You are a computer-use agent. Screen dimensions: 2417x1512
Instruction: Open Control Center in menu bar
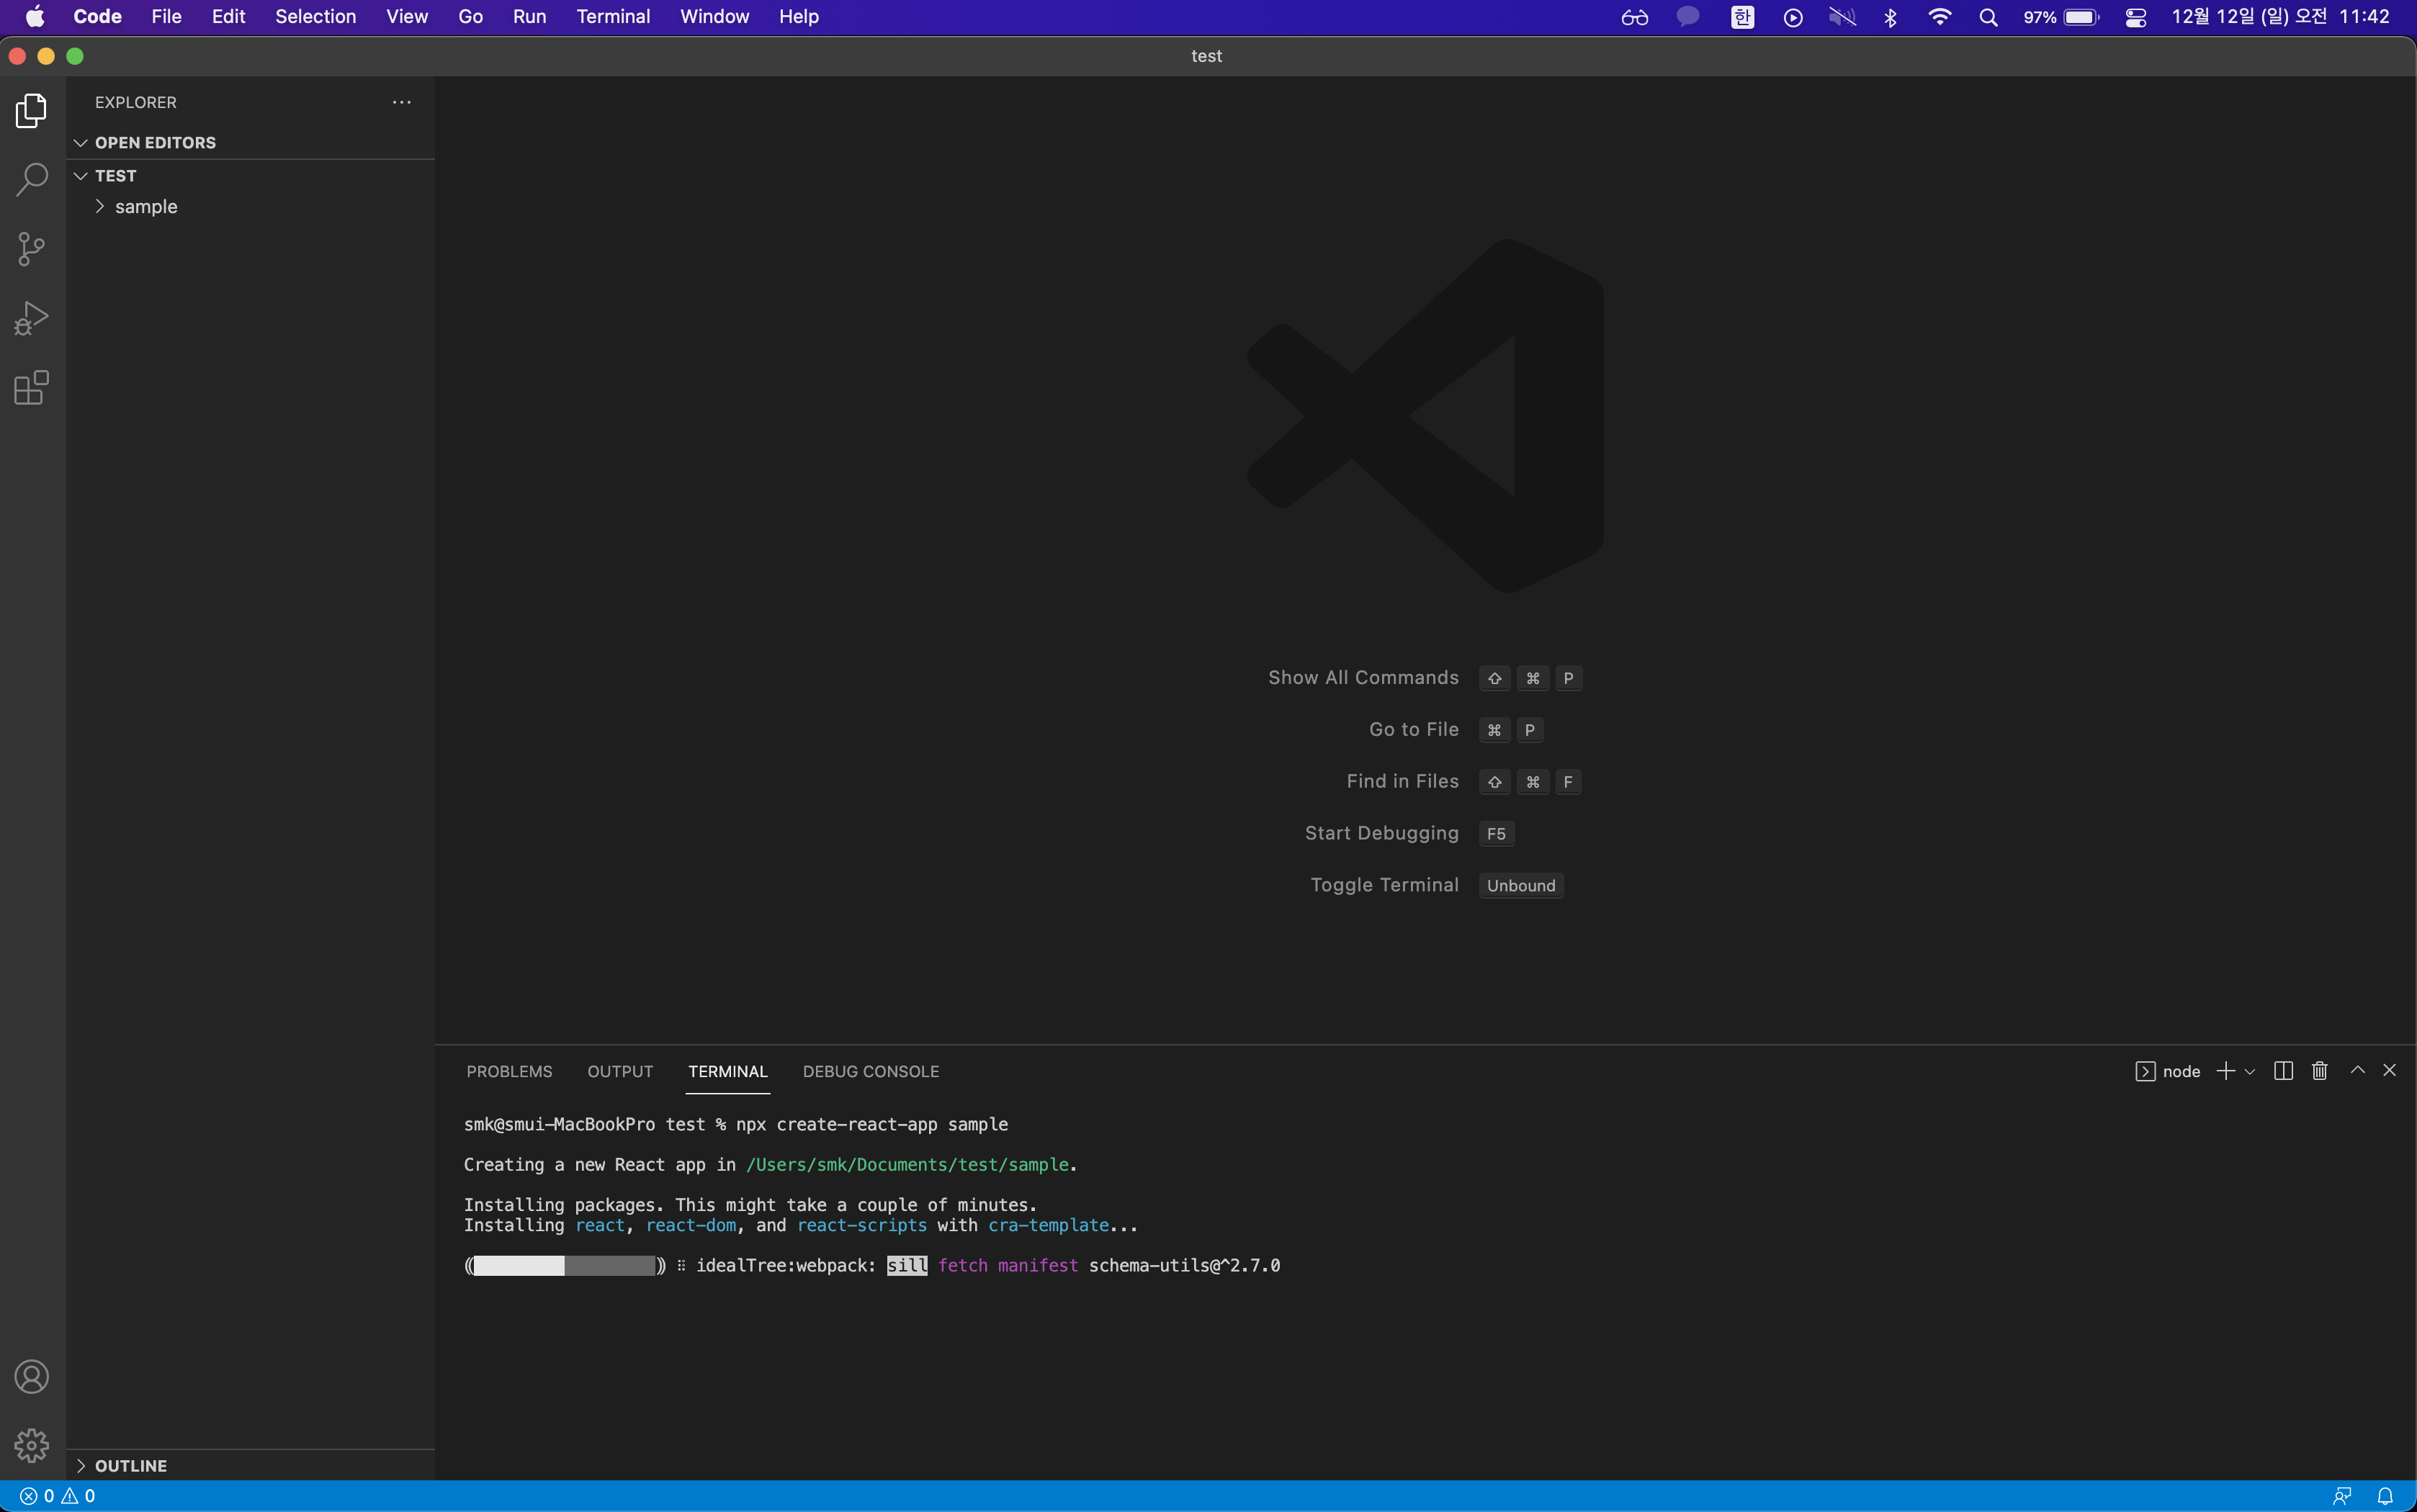[x=2135, y=17]
